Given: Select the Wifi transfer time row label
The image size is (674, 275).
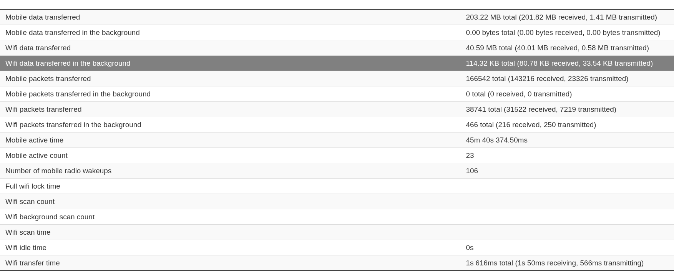Looking at the screenshot, I should (33, 263).
